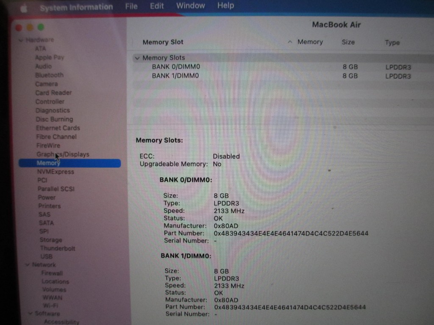Select USB in the sidebar

point(47,257)
